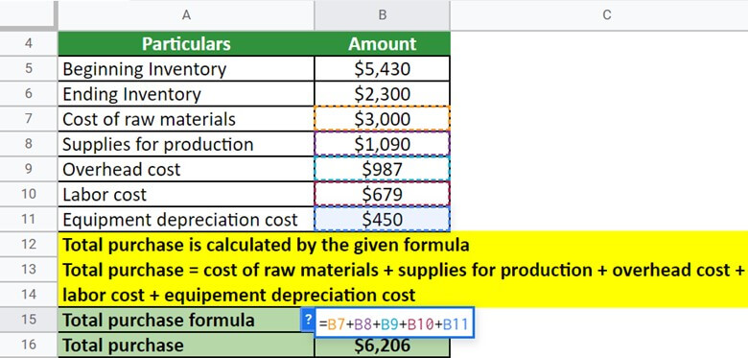Select the Ending Inventory cell
The height and width of the screenshot is (358, 748).
[186, 93]
